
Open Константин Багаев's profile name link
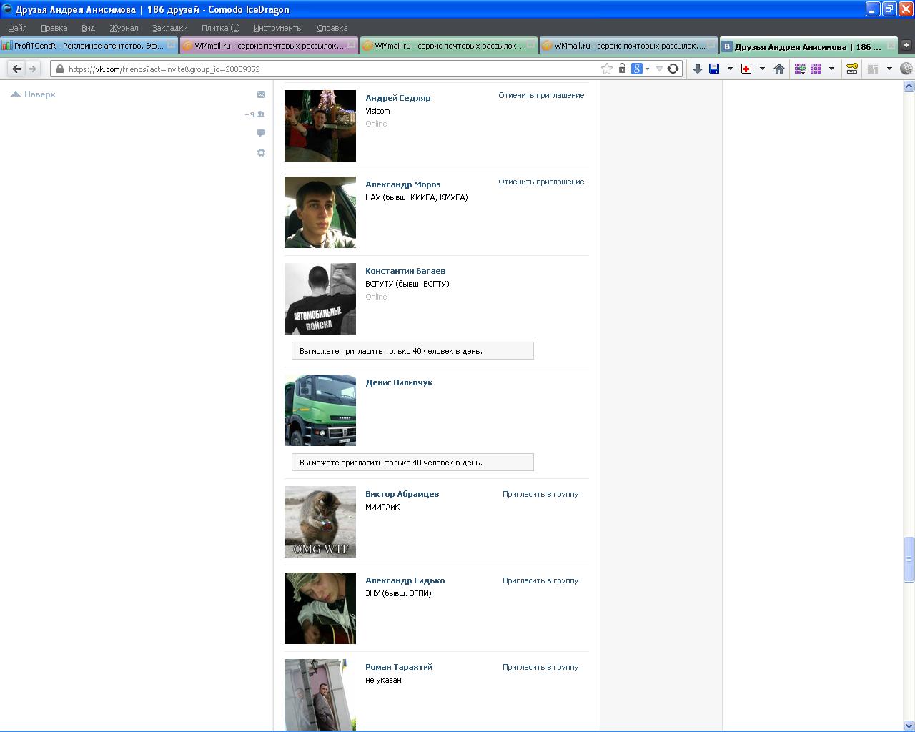(x=405, y=271)
